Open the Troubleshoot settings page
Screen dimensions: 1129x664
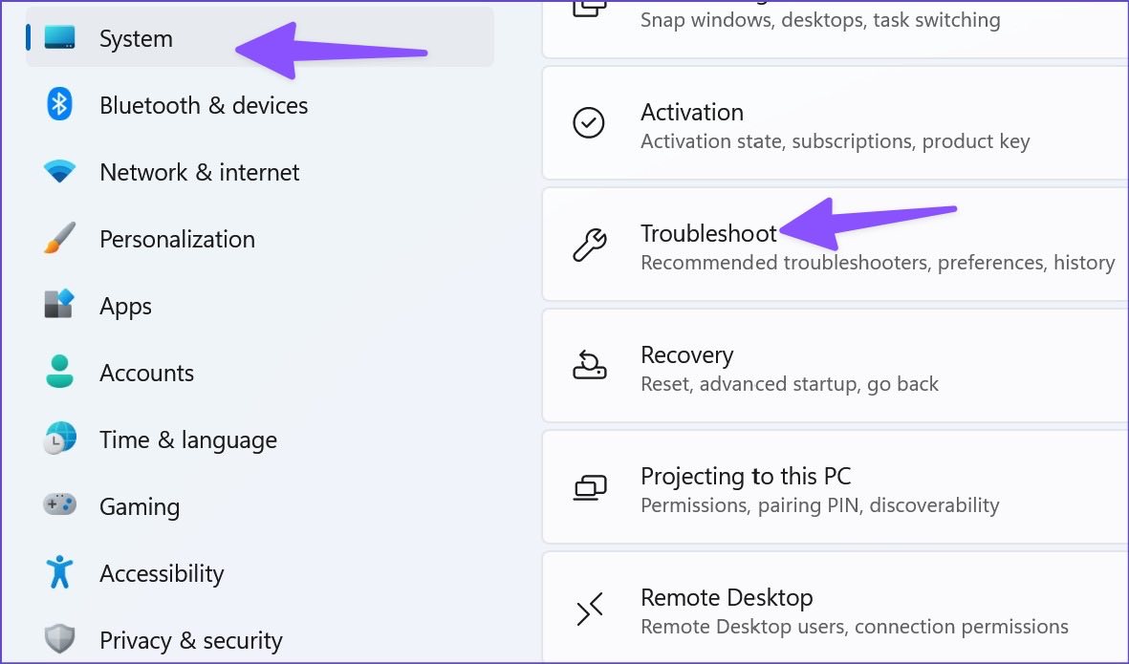(x=836, y=245)
